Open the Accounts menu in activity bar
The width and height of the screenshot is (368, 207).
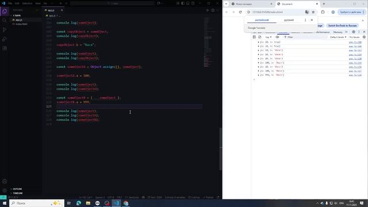pyautogui.click(x=5, y=181)
